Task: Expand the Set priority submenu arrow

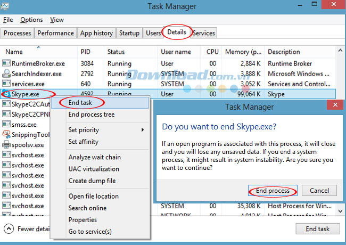Action: click(x=143, y=130)
